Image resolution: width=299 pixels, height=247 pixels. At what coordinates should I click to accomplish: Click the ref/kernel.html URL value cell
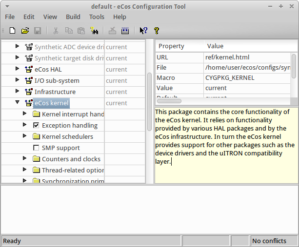247,57
